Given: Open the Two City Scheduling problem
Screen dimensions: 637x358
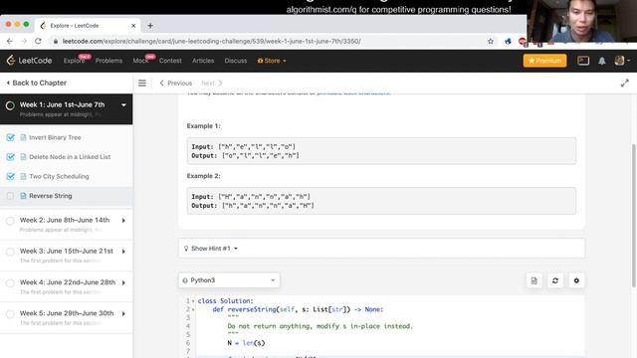Looking at the screenshot, I should [59, 176].
